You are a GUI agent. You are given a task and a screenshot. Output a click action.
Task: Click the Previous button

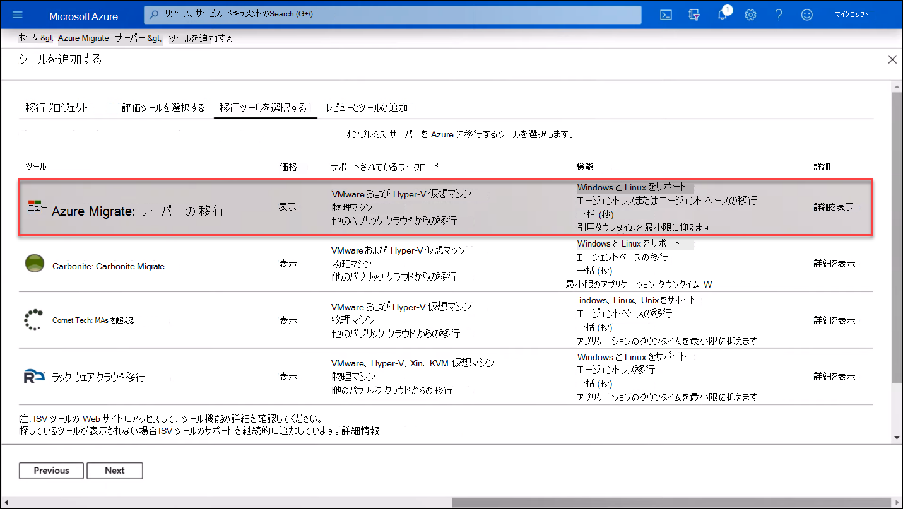[x=52, y=471]
